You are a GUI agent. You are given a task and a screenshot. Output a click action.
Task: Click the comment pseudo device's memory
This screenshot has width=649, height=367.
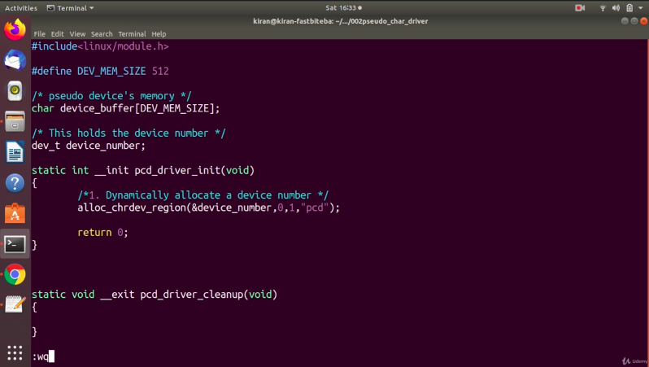click(x=111, y=96)
